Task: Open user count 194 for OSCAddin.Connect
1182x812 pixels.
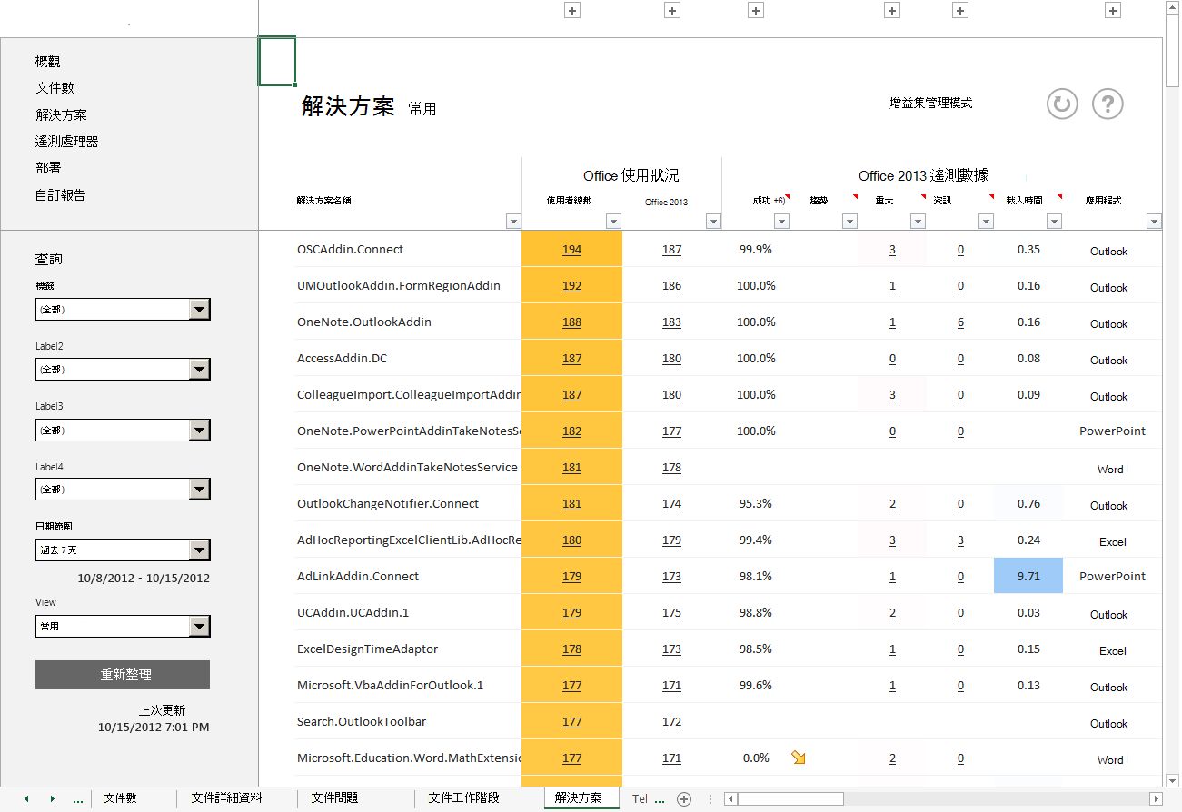Action: pyautogui.click(x=571, y=250)
